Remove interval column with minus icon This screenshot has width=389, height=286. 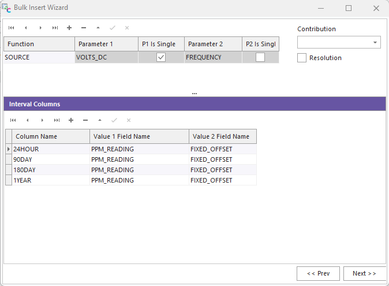[85, 120]
